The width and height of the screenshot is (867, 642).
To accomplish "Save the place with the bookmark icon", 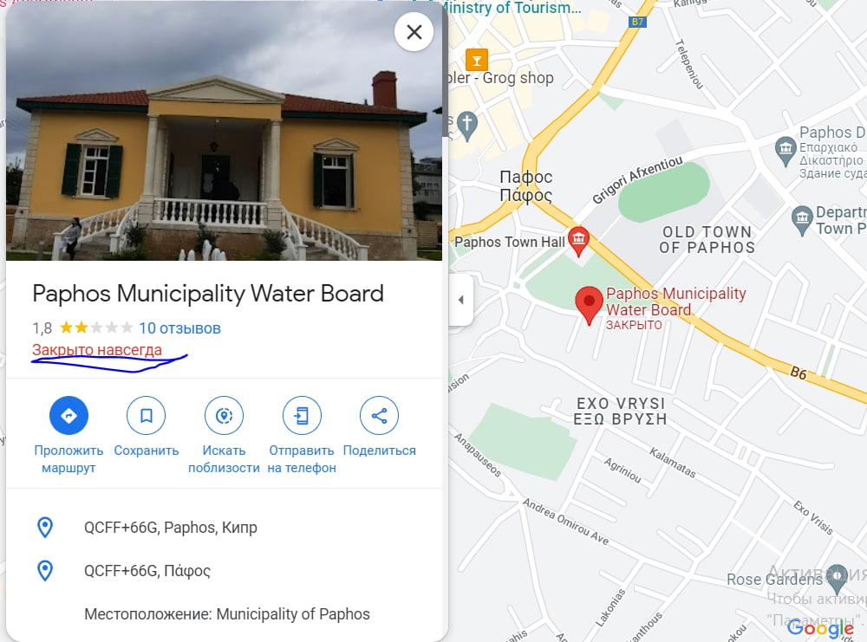I will (x=146, y=416).
